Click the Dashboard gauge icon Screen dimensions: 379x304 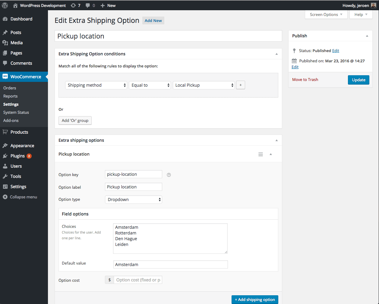(x=5, y=19)
